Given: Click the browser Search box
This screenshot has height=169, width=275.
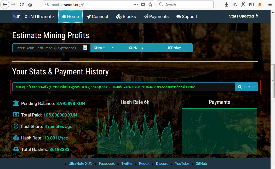Looking at the screenshot, I should (x=185, y=4).
